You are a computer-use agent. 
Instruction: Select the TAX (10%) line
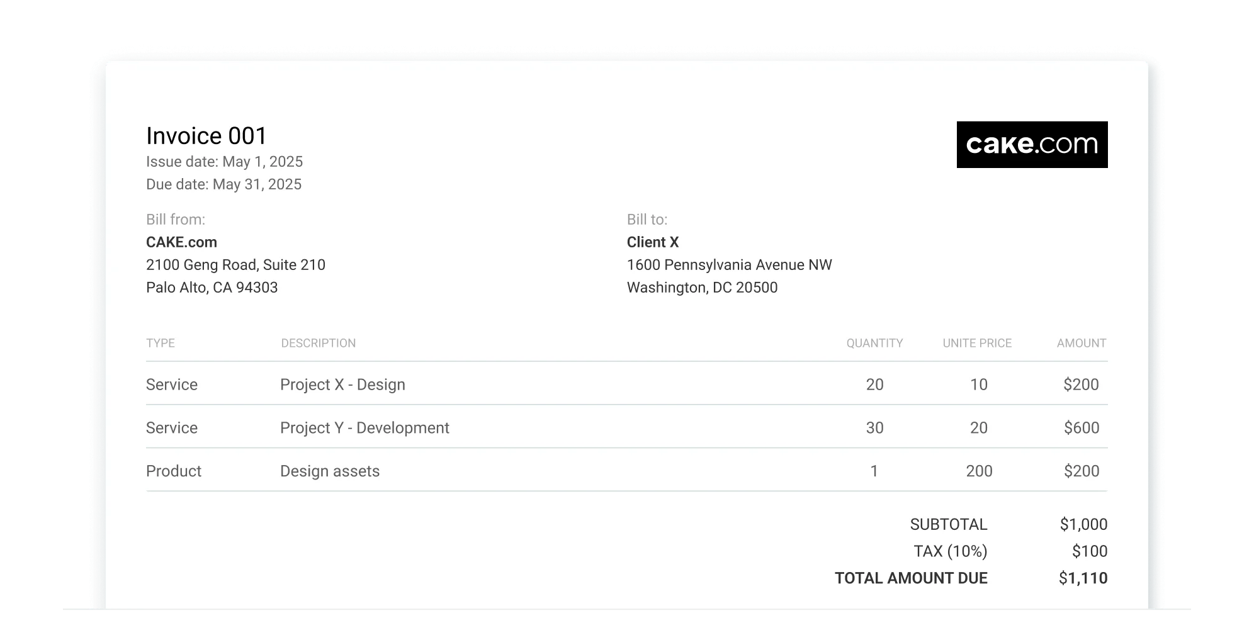coord(951,551)
